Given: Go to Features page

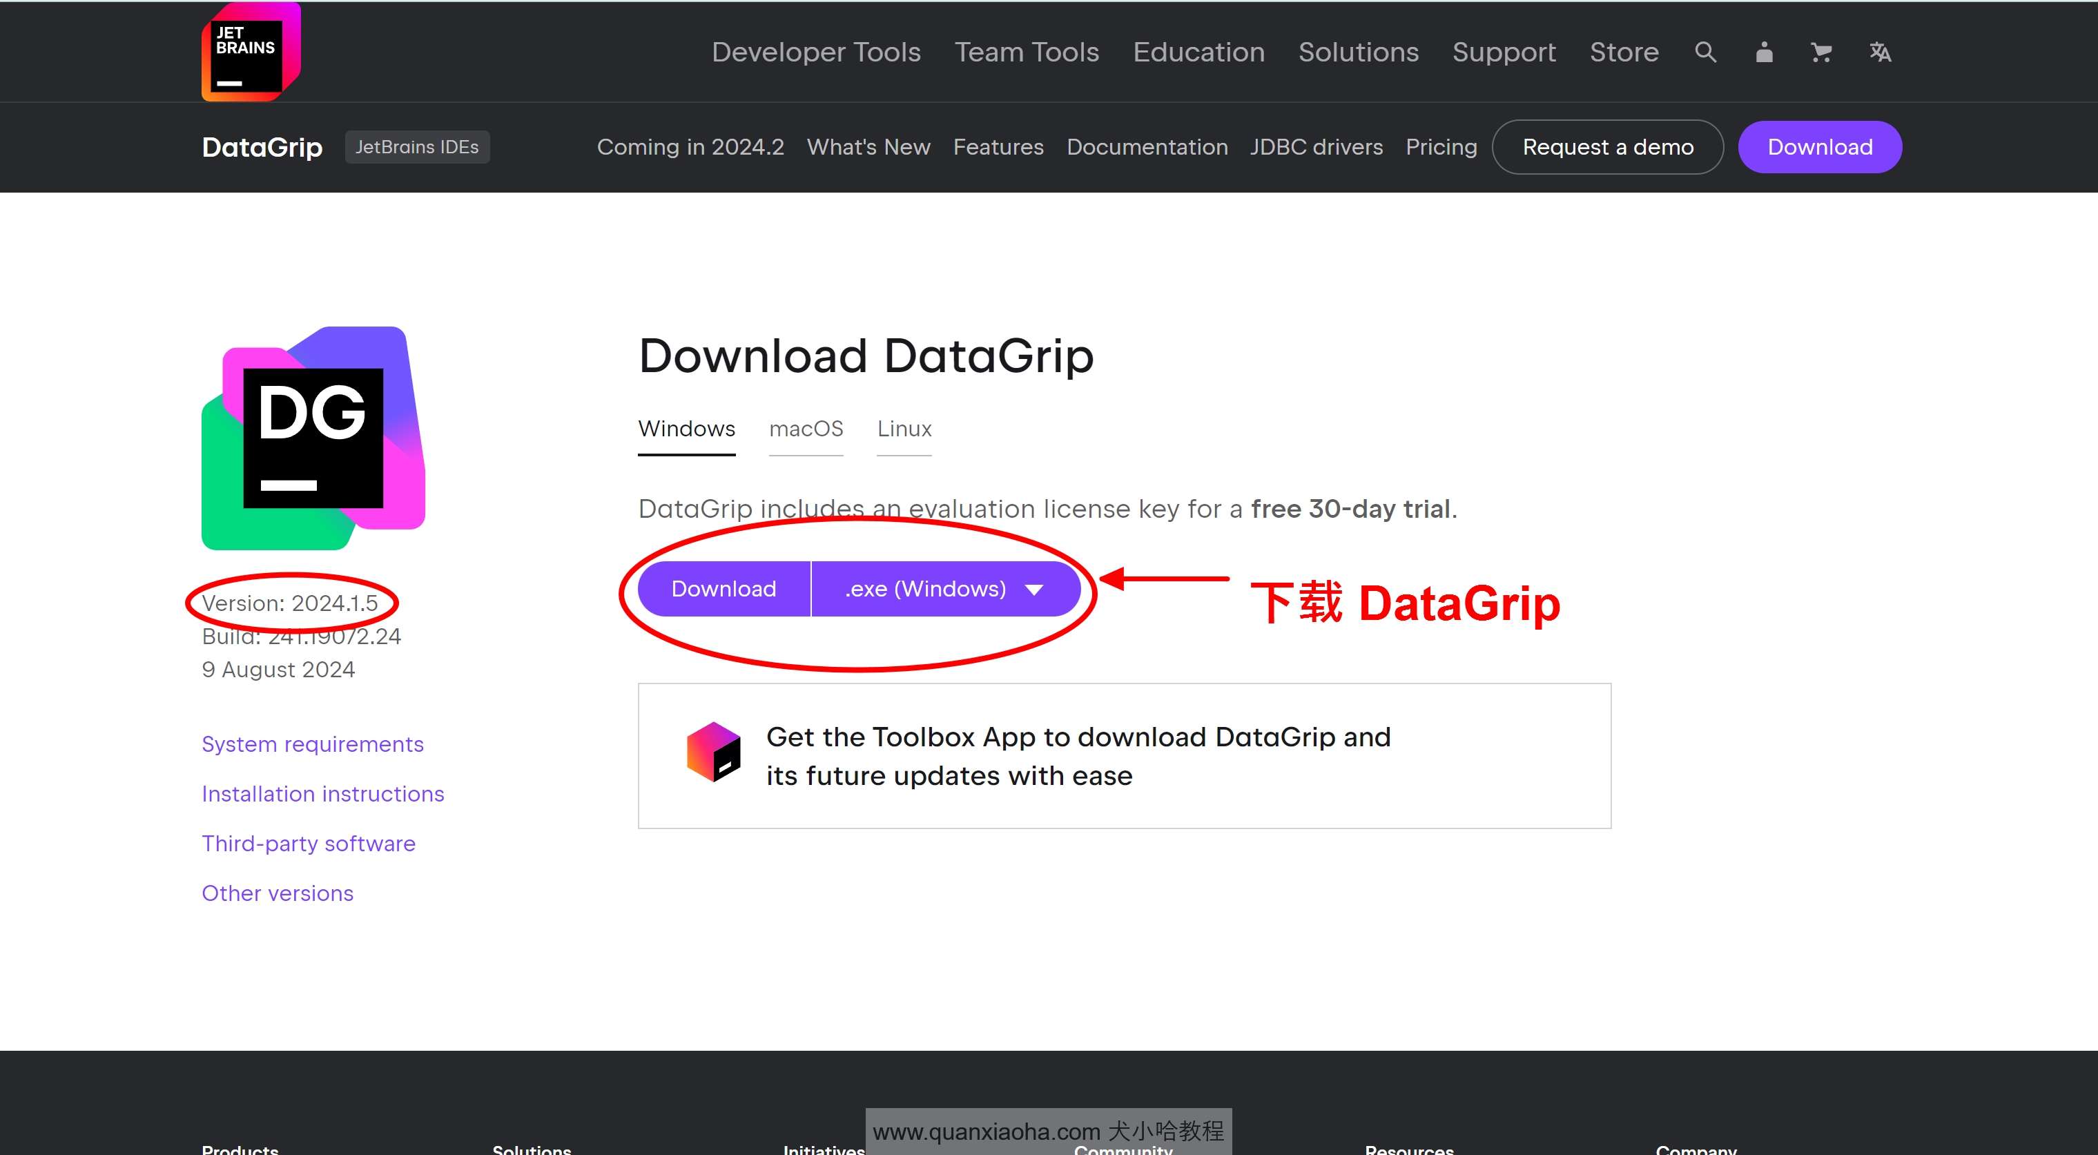Looking at the screenshot, I should (x=998, y=148).
